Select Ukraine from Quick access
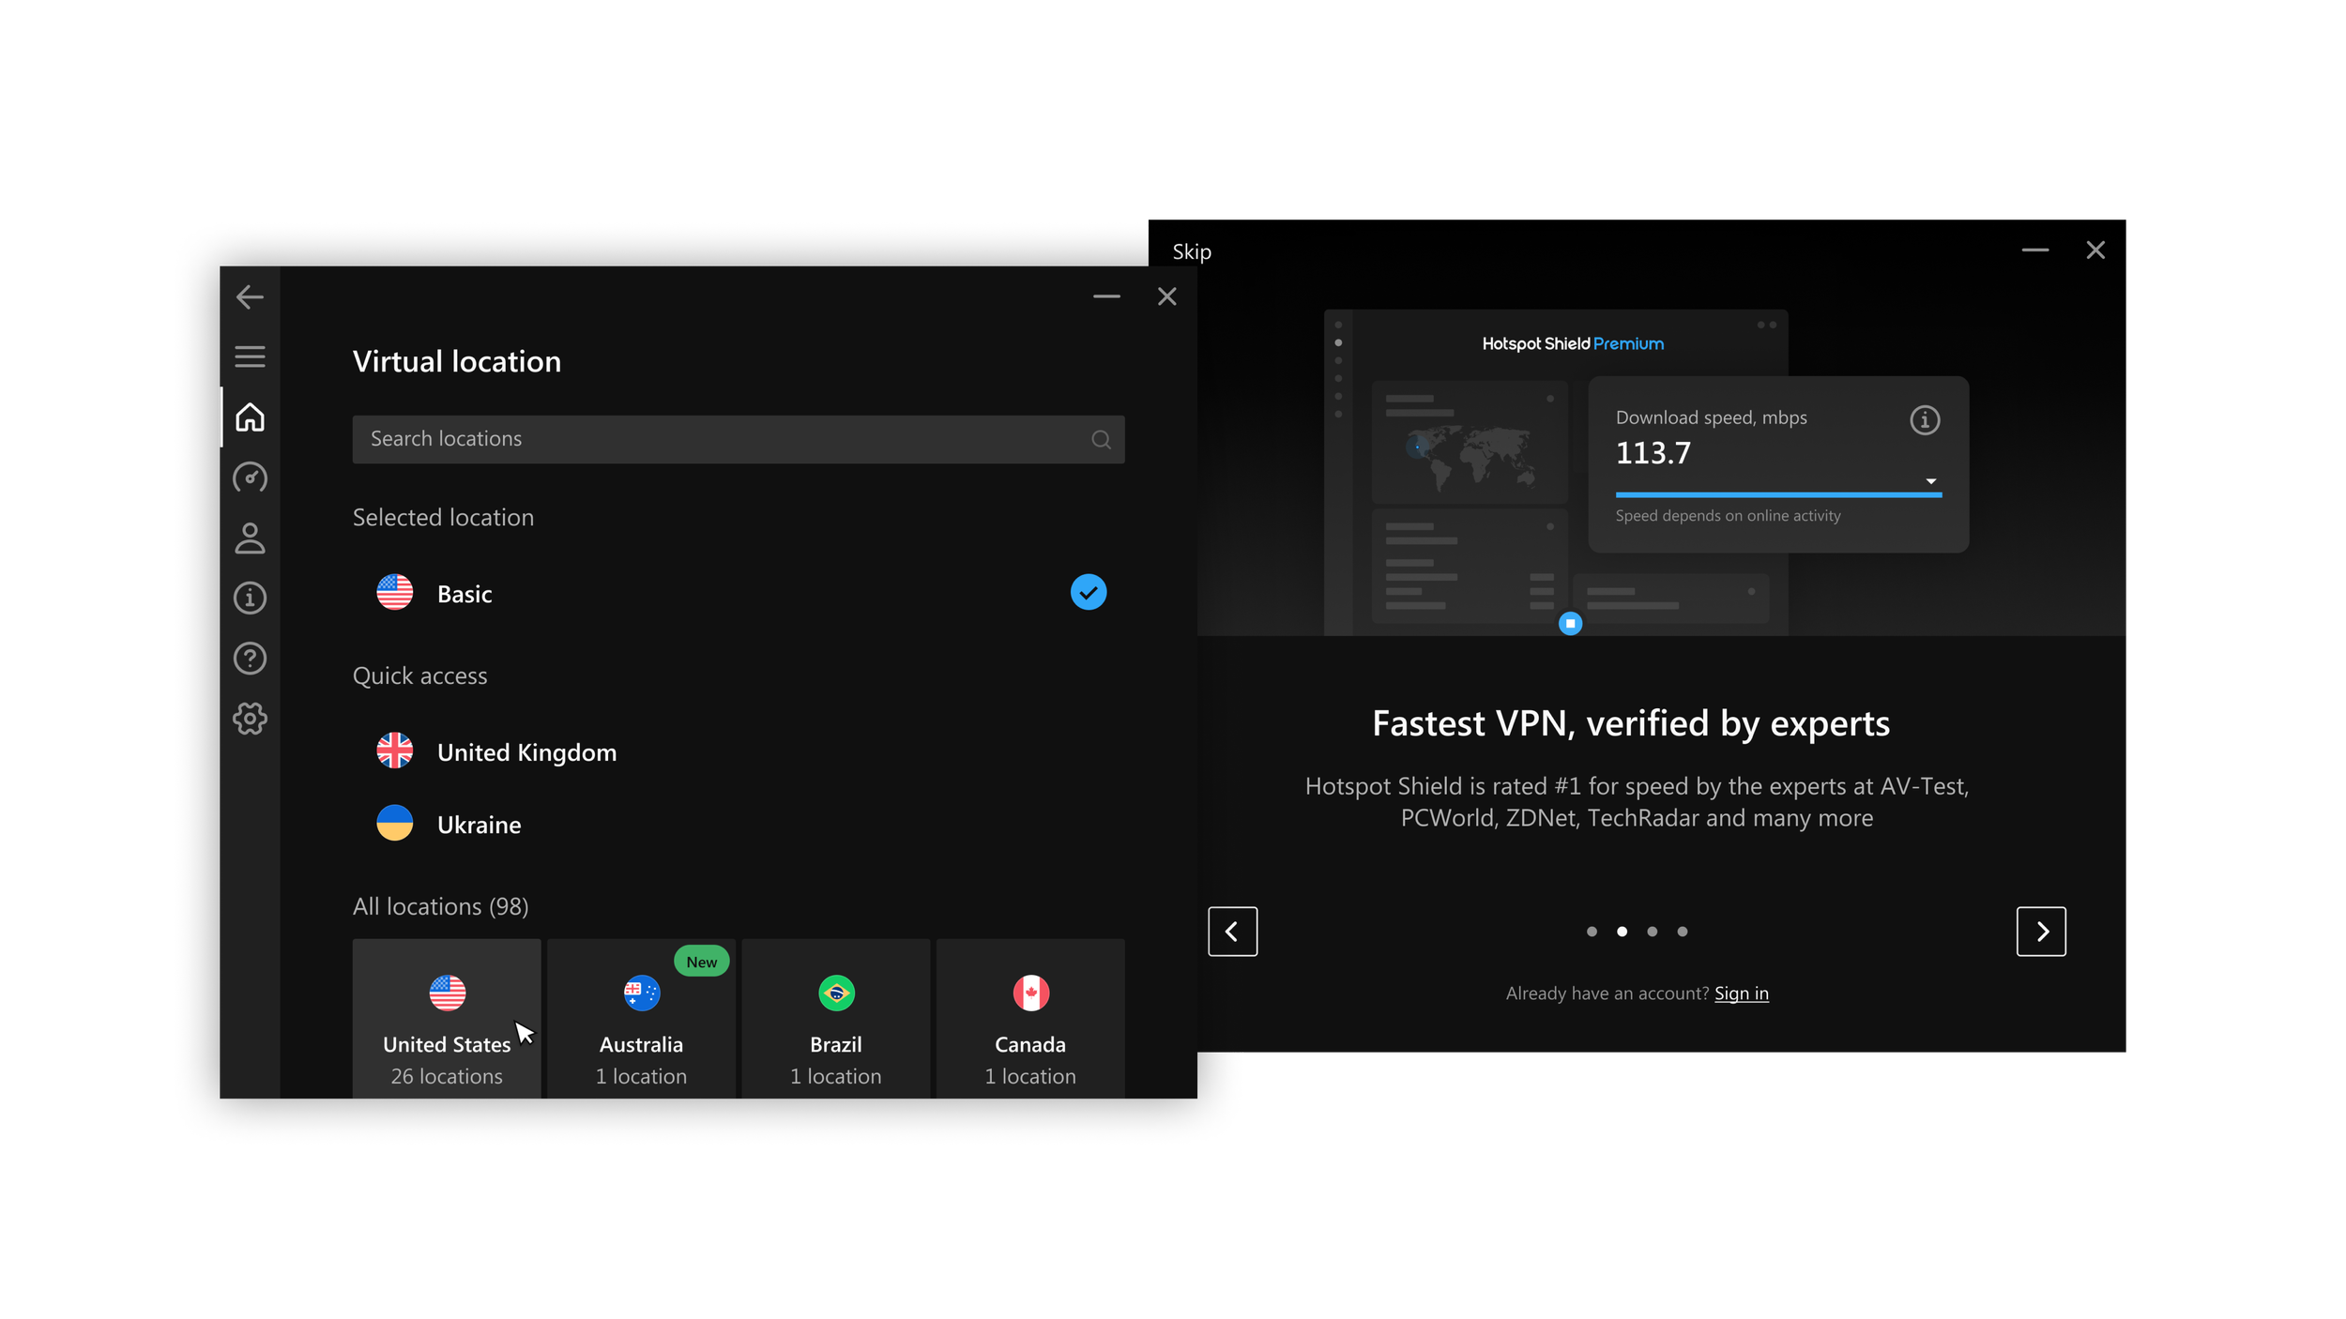2346x1319 pixels. click(479, 825)
